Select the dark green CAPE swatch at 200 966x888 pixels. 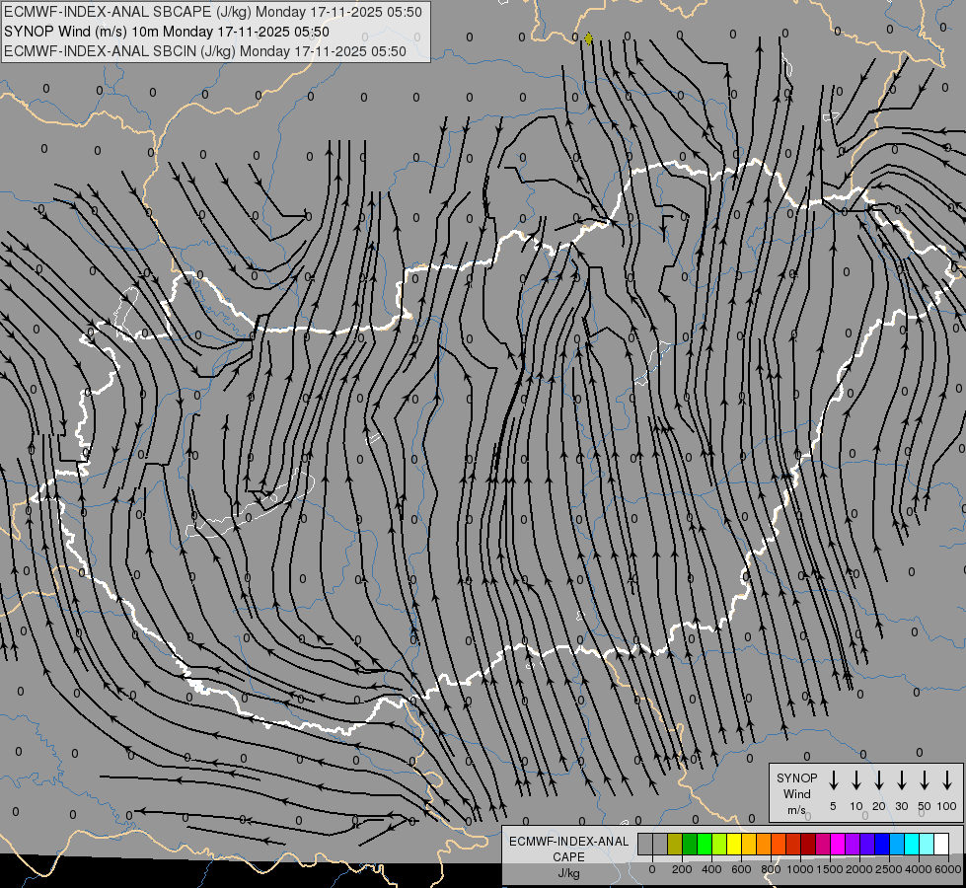[690, 844]
